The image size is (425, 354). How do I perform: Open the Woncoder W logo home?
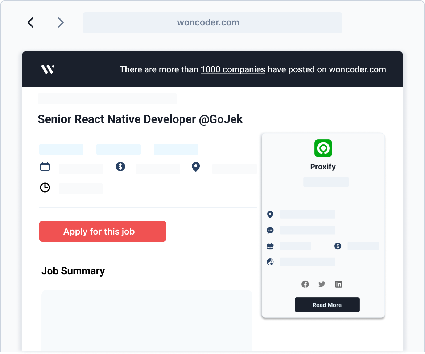point(48,69)
